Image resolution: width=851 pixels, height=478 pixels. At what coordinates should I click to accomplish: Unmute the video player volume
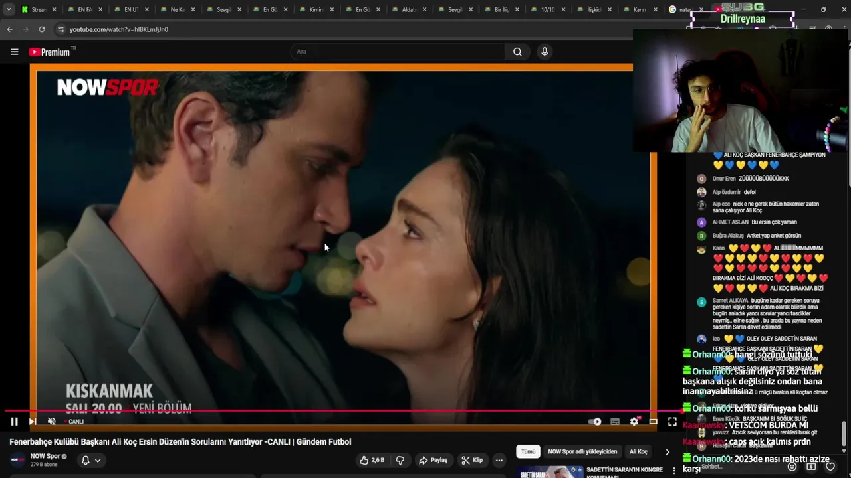point(51,421)
